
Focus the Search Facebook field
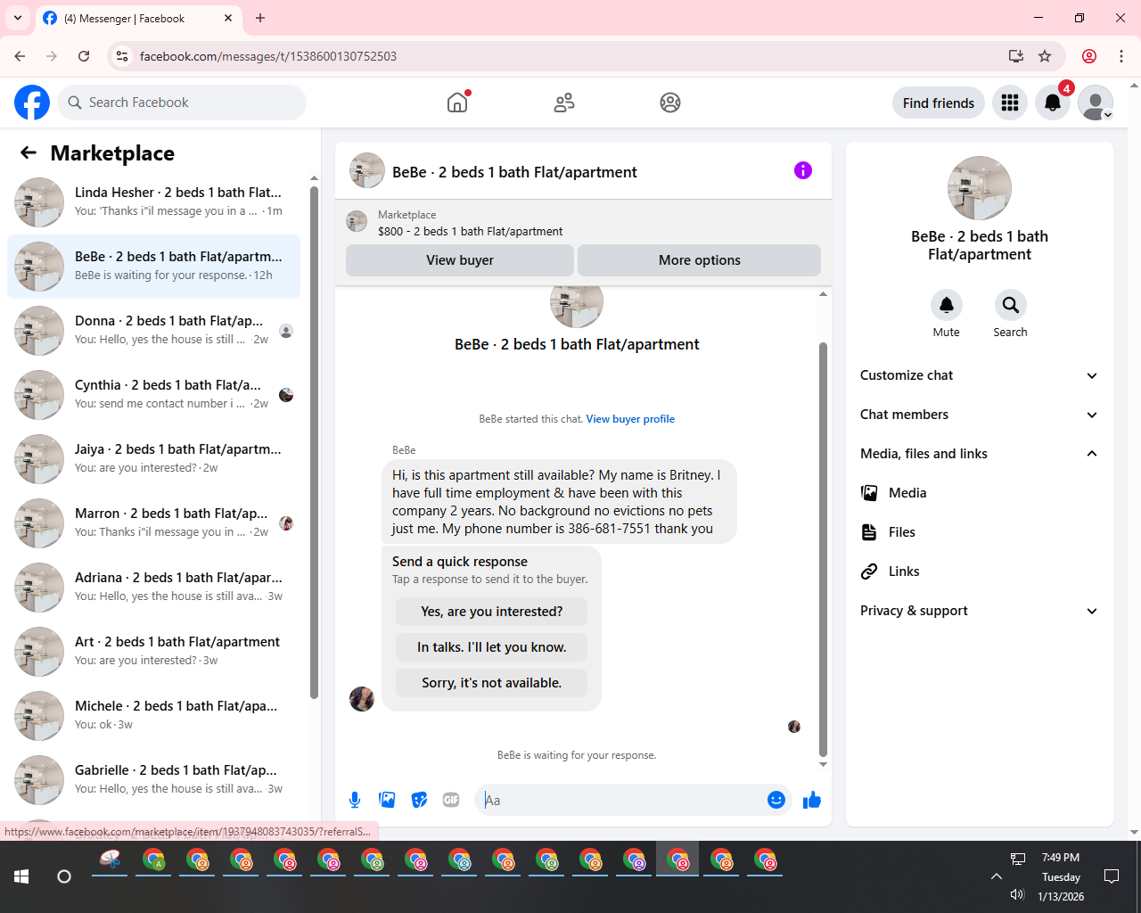182,103
